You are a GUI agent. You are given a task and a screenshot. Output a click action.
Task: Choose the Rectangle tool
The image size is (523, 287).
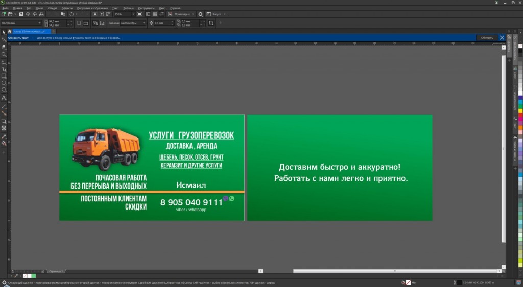point(4,76)
